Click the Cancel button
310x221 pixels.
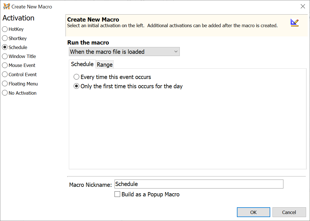coord(289,212)
